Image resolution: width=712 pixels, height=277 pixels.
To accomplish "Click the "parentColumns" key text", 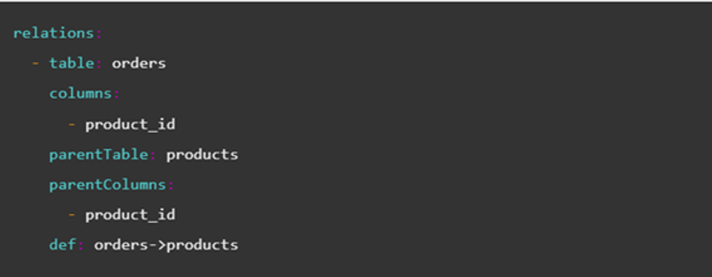I will (x=107, y=185).
